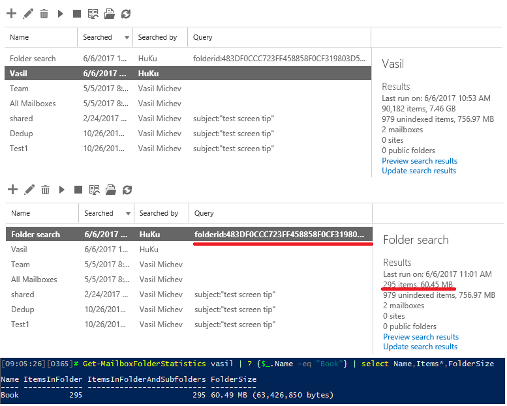Image resolution: width=507 pixels, height=406 pixels.
Task: Sort by Searched by column in upper table
Action: point(157,37)
